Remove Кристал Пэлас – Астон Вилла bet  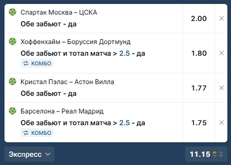click(222, 88)
